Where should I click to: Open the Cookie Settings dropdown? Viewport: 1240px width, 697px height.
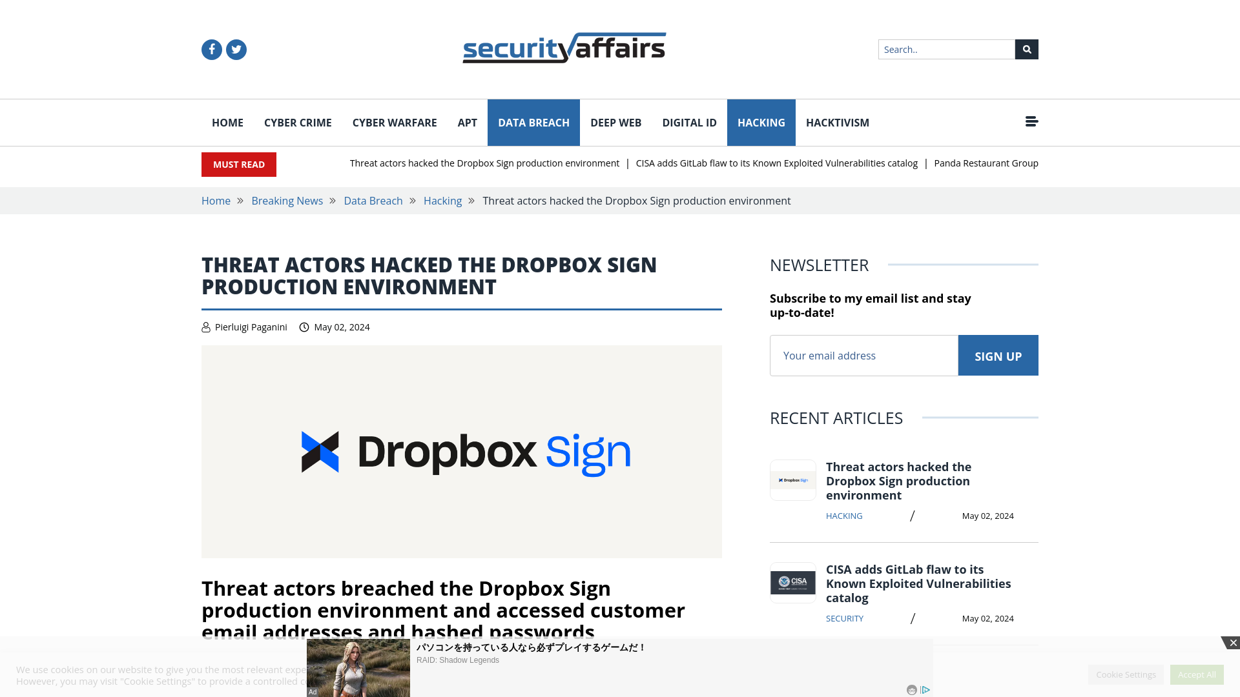[x=1126, y=674]
